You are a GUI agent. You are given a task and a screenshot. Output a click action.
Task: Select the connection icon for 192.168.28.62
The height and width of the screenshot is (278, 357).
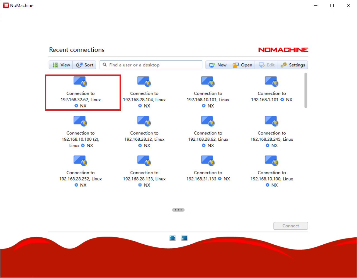[208, 121]
